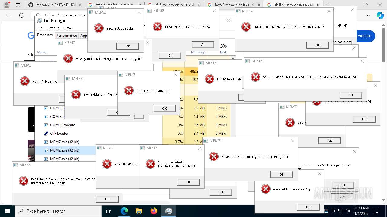Click the browser page scrollbar down arrow
The width and height of the screenshot is (387, 217).
click(x=384, y=200)
